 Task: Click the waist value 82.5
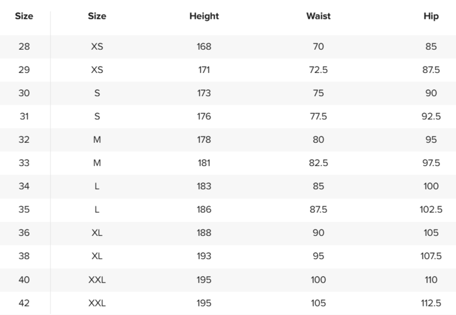click(318, 163)
